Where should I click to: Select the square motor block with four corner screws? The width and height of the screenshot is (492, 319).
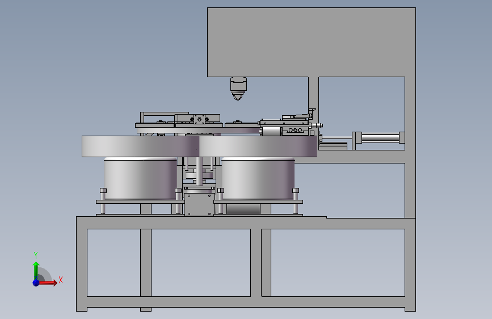(x=200, y=205)
